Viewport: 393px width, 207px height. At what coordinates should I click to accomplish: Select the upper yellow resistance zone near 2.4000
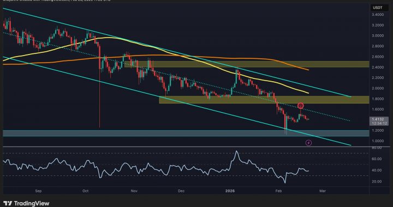pyautogui.click(x=247, y=64)
